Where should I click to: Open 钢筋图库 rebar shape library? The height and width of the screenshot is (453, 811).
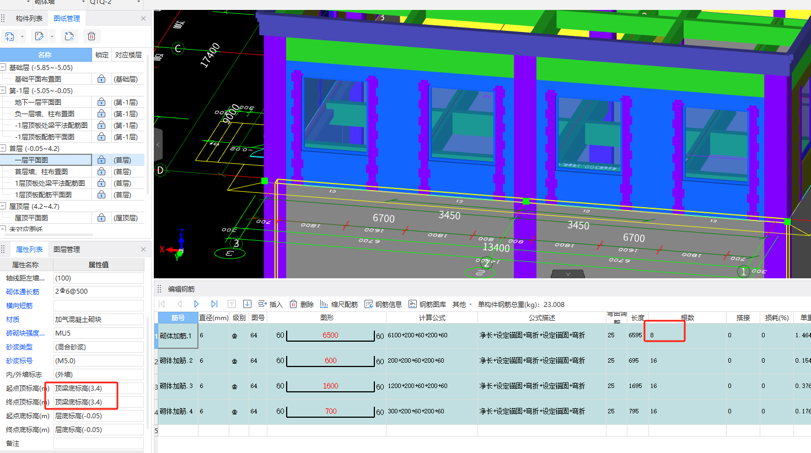[427, 304]
